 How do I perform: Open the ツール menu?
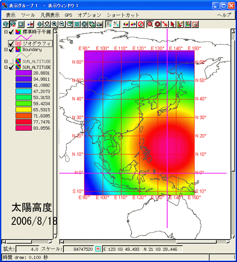[28, 15]
